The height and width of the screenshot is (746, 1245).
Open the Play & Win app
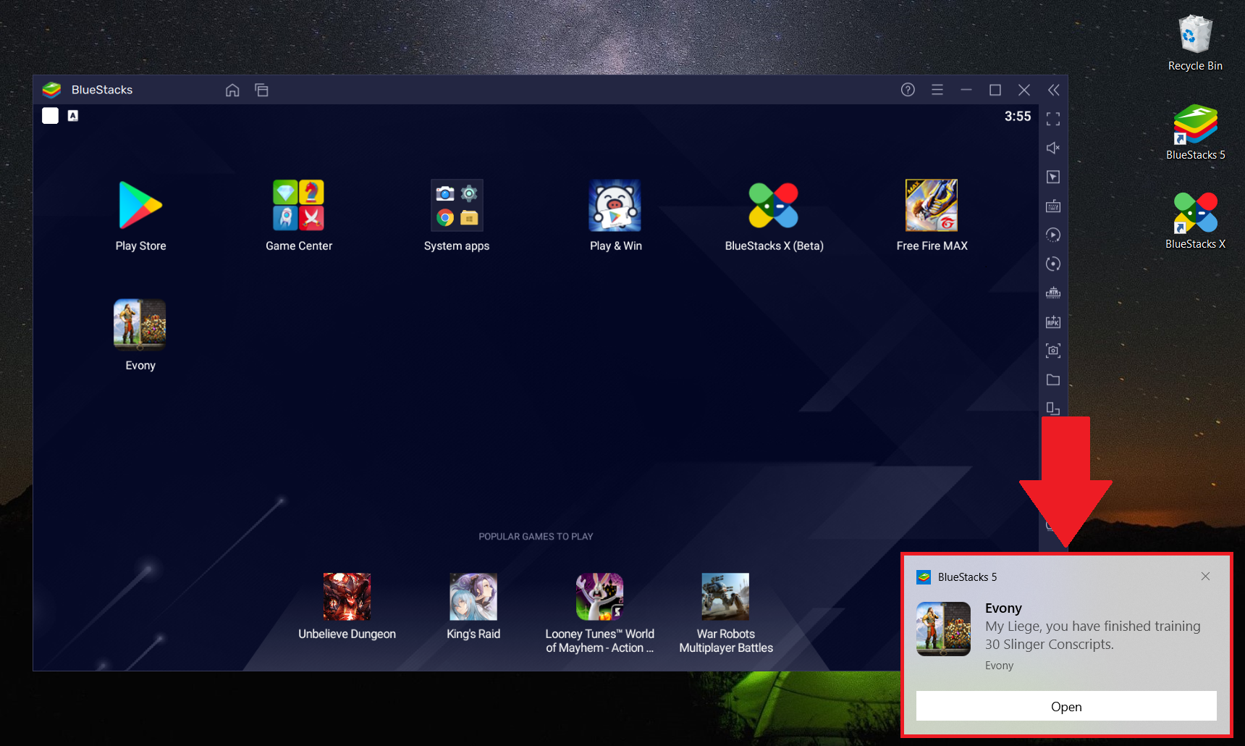[615, 206]
